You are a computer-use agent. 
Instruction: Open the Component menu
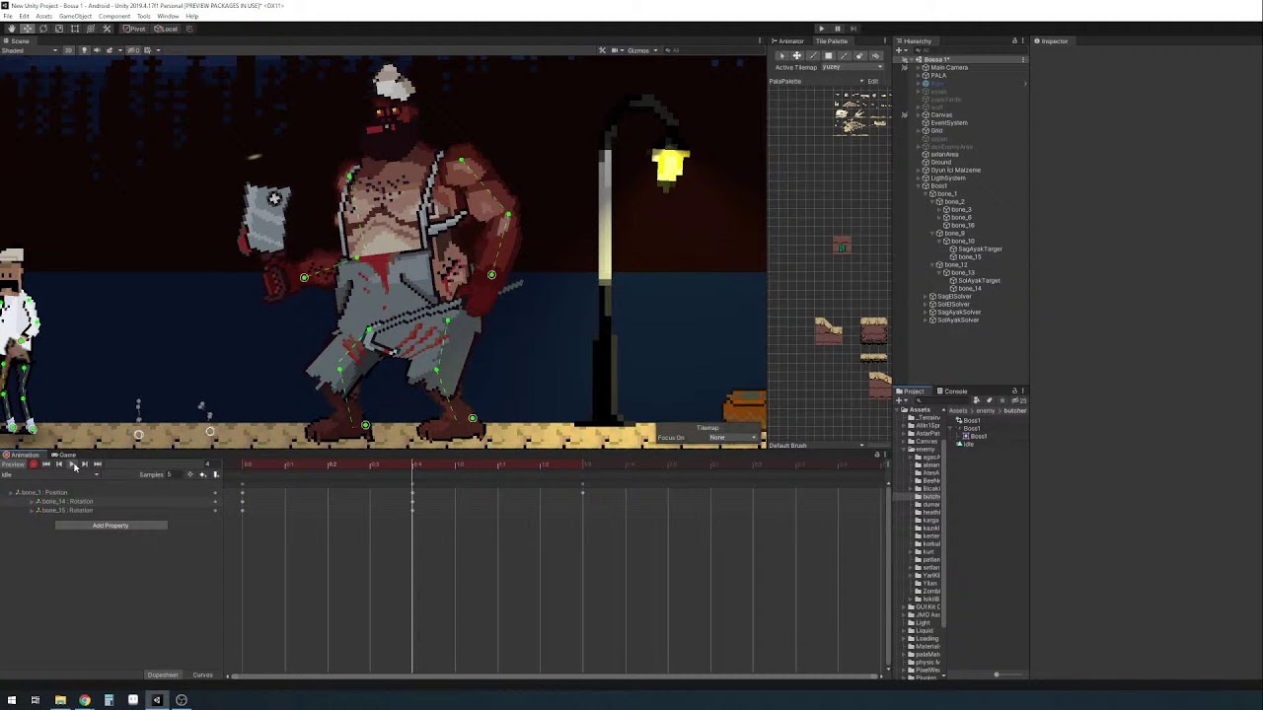point(114,16)
